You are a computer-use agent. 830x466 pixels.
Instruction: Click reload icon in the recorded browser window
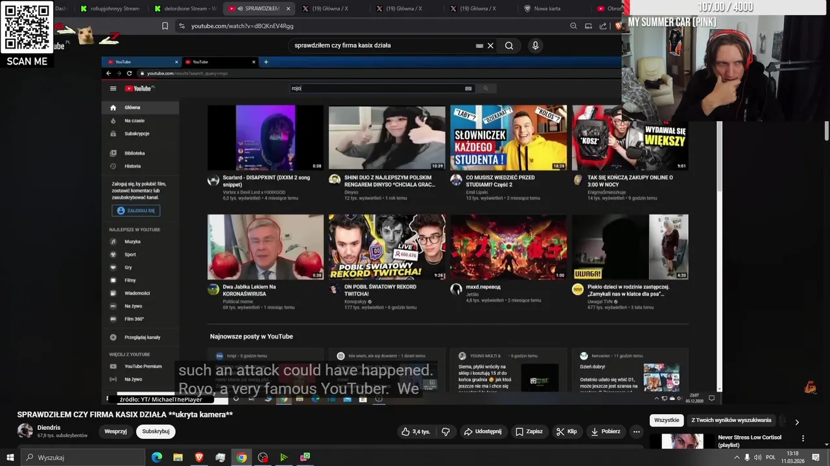129,73
